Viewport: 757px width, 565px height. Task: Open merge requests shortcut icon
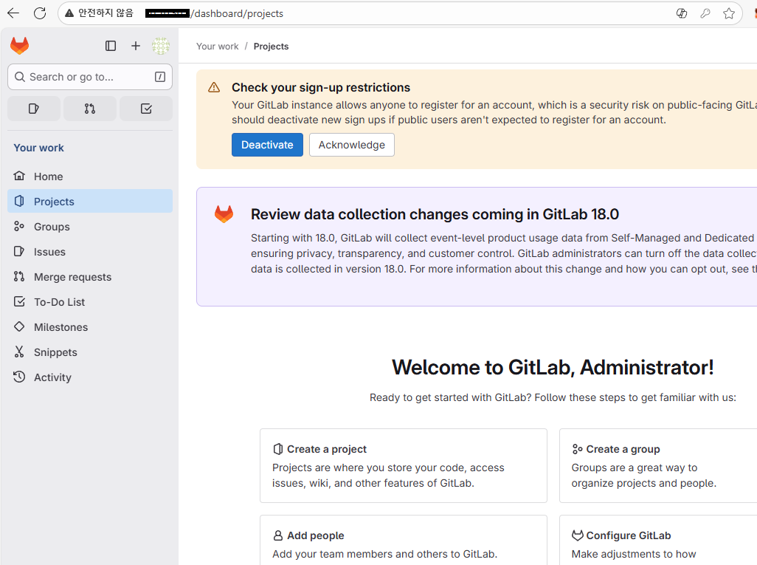coord(90,109)
